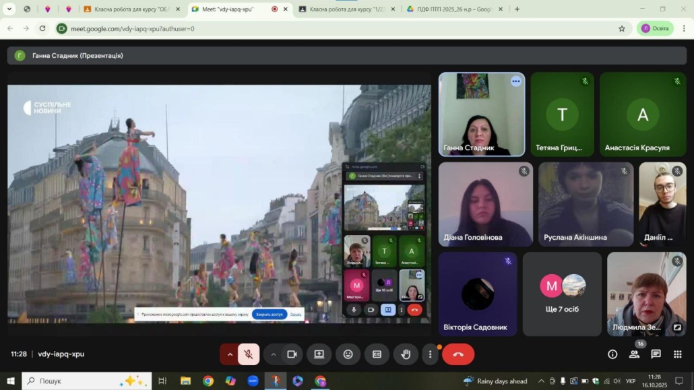Open the meeting details info icon
This screenshot has width=694, height=390.
(x=612, y=354)
